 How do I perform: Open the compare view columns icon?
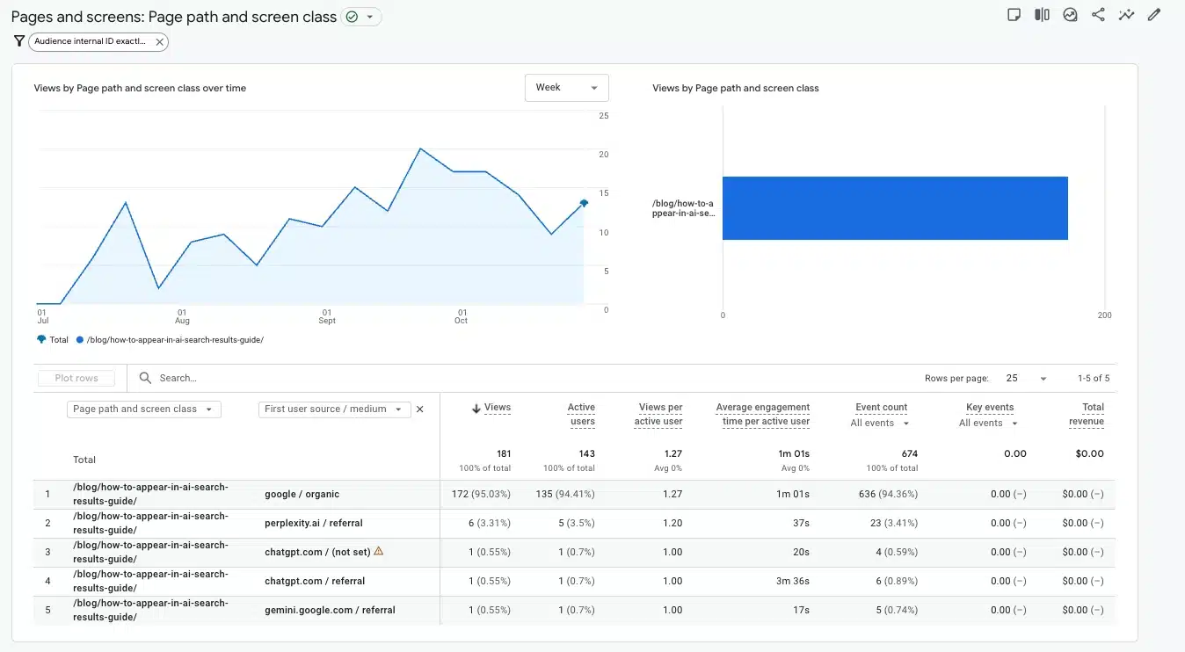point(1042,15)
